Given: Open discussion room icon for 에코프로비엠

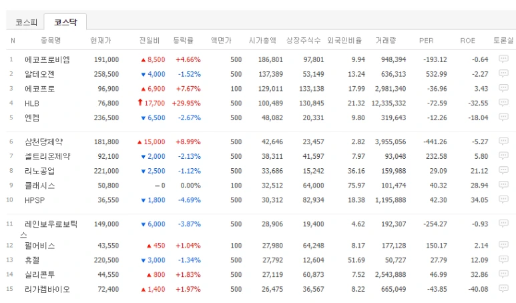Looking at the screenshot, I should [x=503, y=59].
